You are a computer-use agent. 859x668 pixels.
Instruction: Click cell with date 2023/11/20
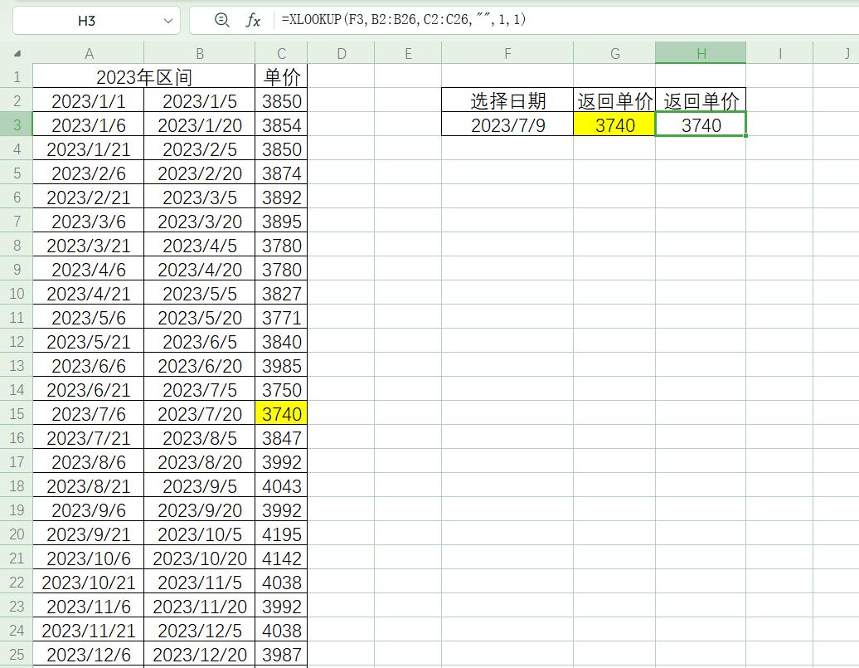199,606
